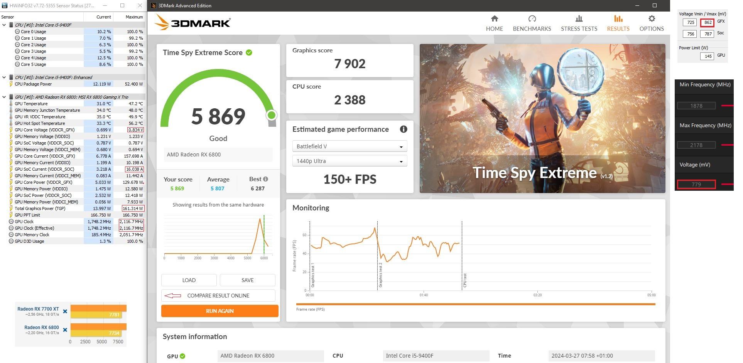This screenshot has width=743, height=363.
Task: Click the GPU Clock (Effective) sensor icon
Action: (x=11, y=228)
